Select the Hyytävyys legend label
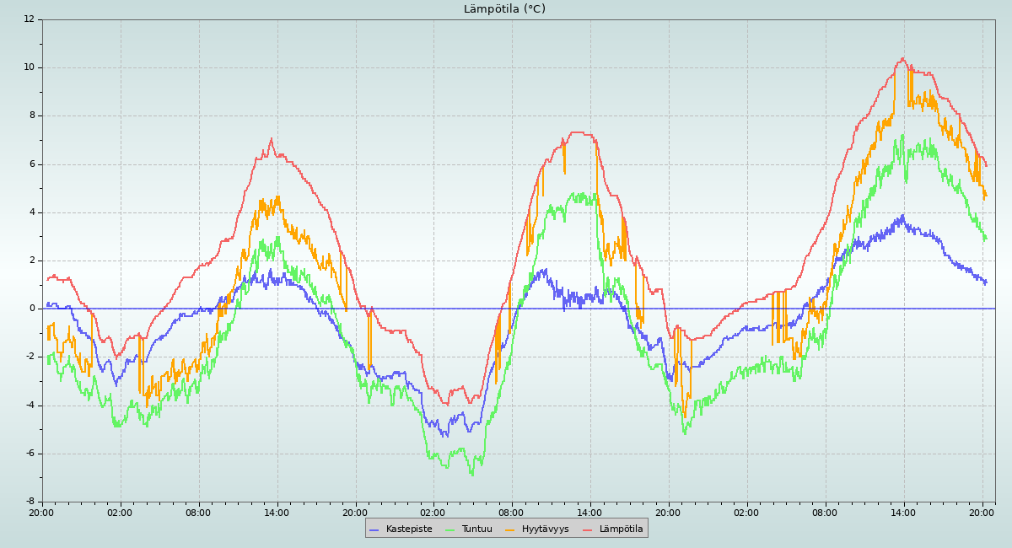 click(545, 529)
